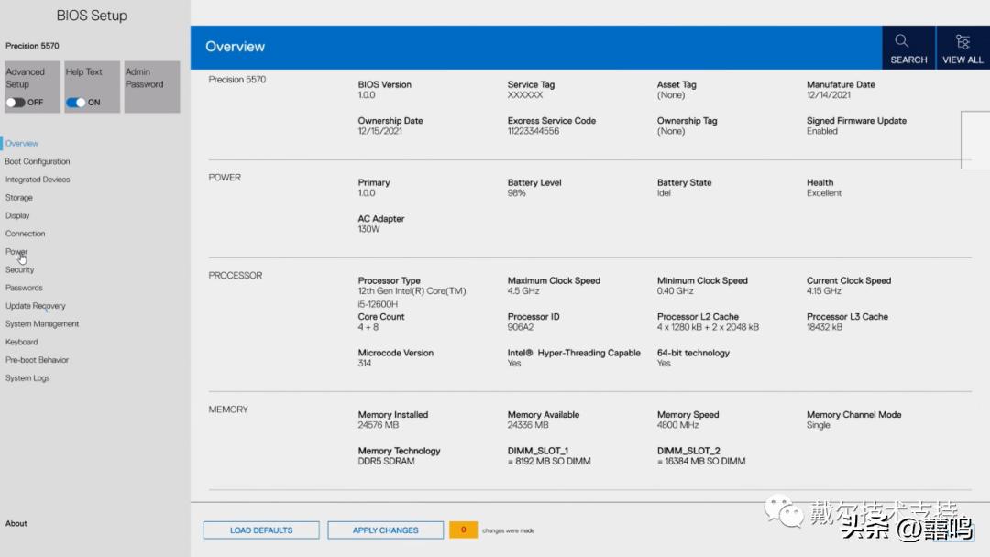Open the Security section
The width and height of the screenshot is (990, 557).
pyautogui.click(x=19, y=269)
